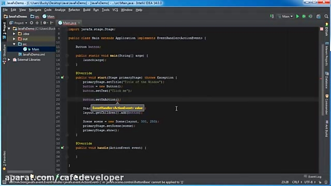This screenshot has height=186, width=331.
Task: Open Project Structure dialog
Action: [x=318, y=17]
